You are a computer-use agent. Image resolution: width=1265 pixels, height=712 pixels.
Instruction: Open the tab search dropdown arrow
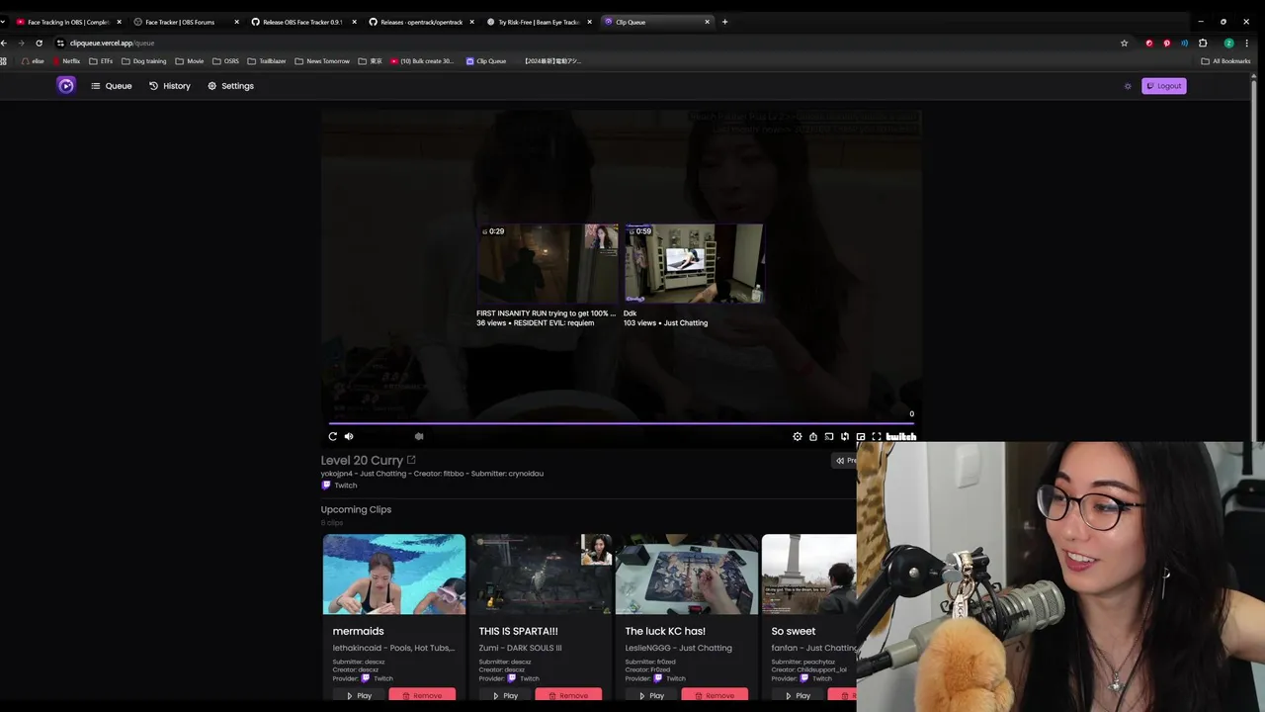(x=3, y=22)
